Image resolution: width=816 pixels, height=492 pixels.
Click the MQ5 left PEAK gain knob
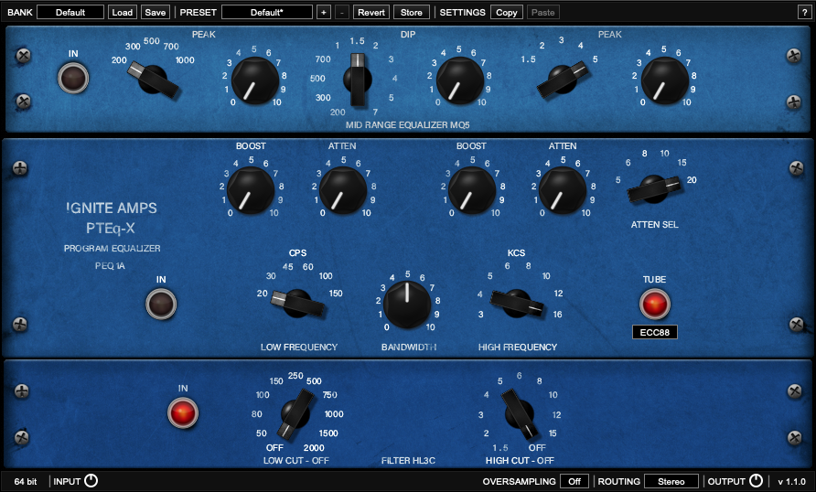[x=255, y=80]
